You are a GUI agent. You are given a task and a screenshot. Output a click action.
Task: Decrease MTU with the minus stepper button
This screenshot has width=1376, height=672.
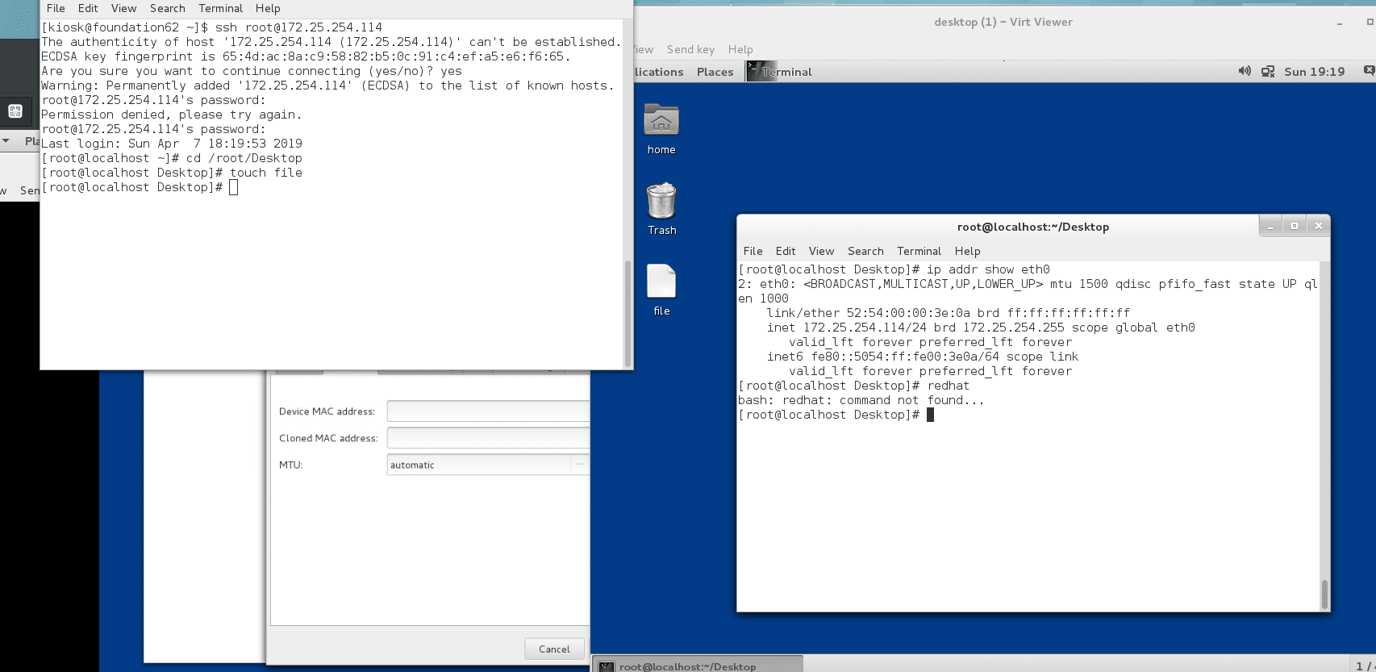[x=580, y=465]
